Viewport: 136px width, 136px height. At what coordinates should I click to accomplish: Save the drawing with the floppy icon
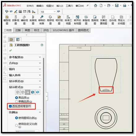tap(117, 6)
